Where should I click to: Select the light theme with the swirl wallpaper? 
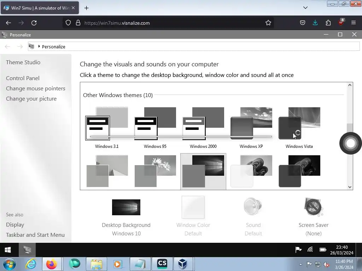pyautogui.click(x=251, y=171)
